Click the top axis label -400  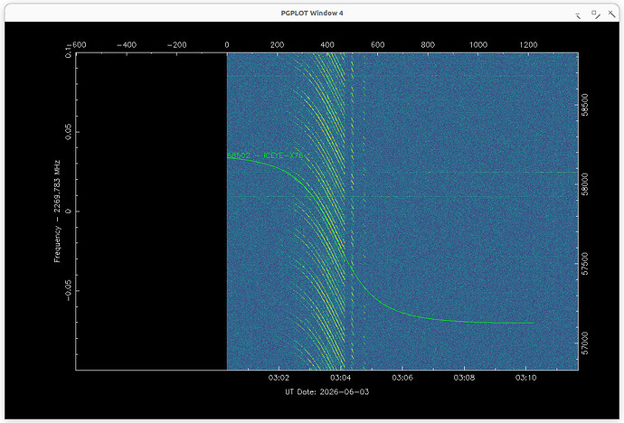coord(127,45)
